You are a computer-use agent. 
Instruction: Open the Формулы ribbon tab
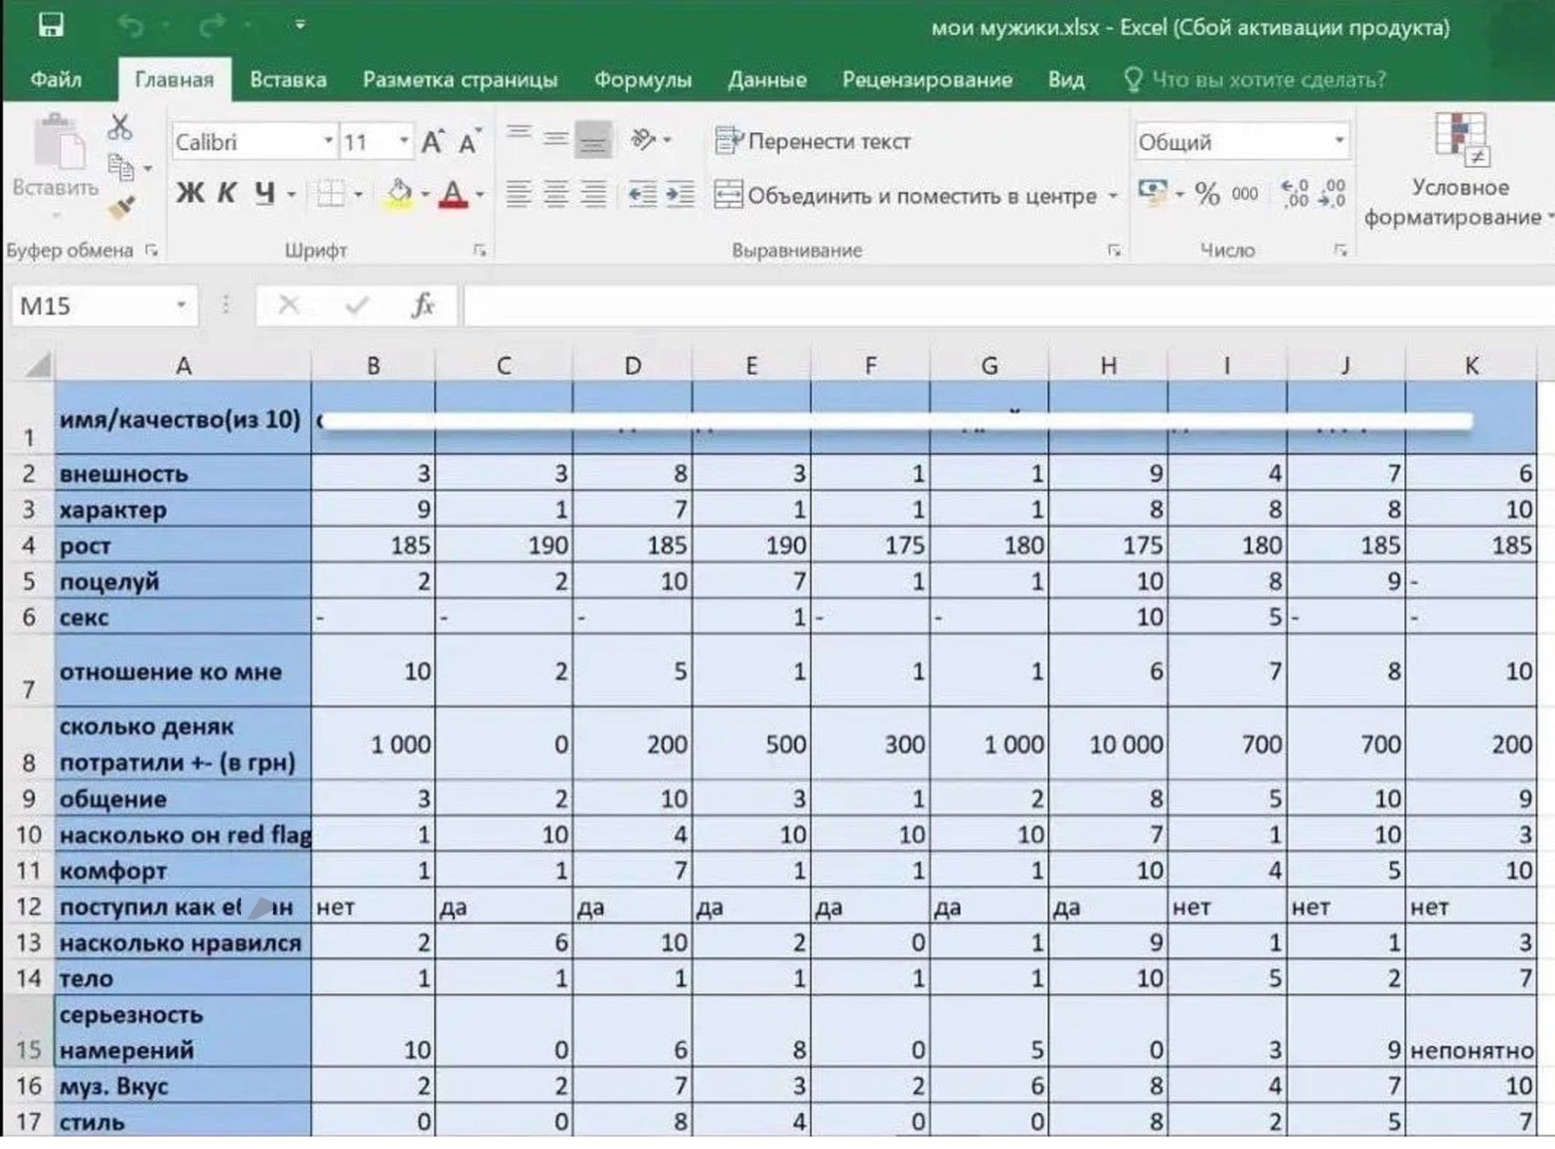(642, 80)
